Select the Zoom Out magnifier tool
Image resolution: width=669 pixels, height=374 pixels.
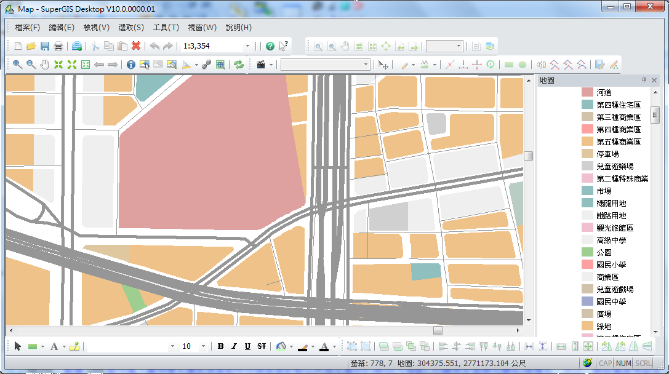pos(31,65)
